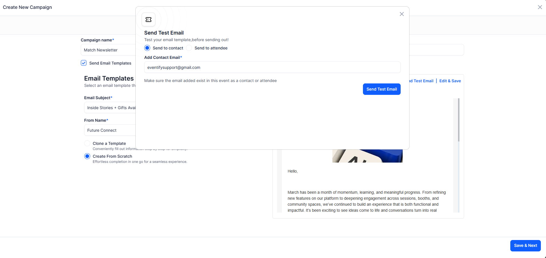Screen dimensions: 546x258
Task: Click the email preview header image
Action: tap(368, 156)
